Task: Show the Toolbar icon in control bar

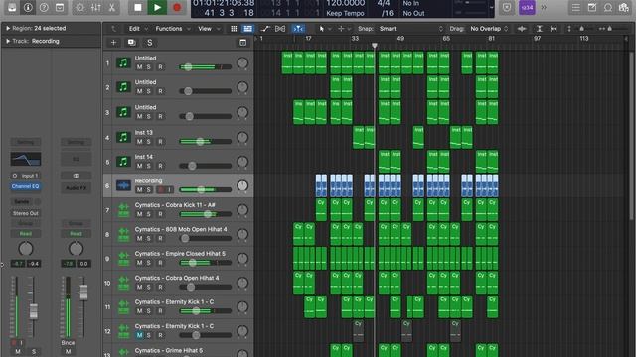Action: (x=60, y=7)
